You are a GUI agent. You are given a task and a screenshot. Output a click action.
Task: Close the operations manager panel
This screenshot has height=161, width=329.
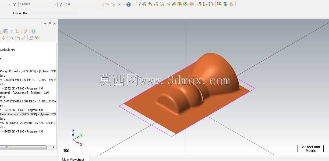(54, 24)
